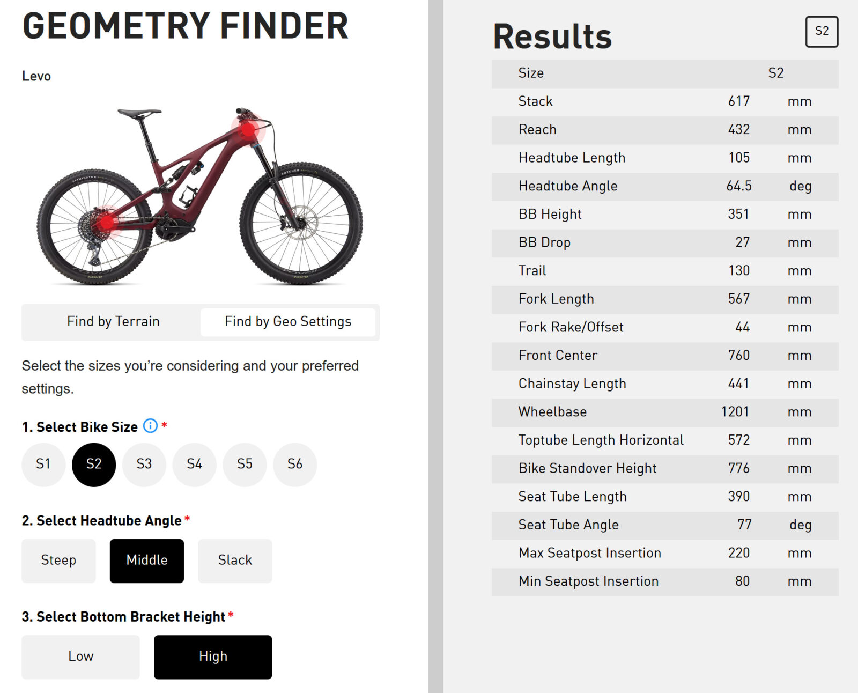Pick bike size S5
This screenshot has width=858, height=693.
pyautogui.click(x=245, y=465)
